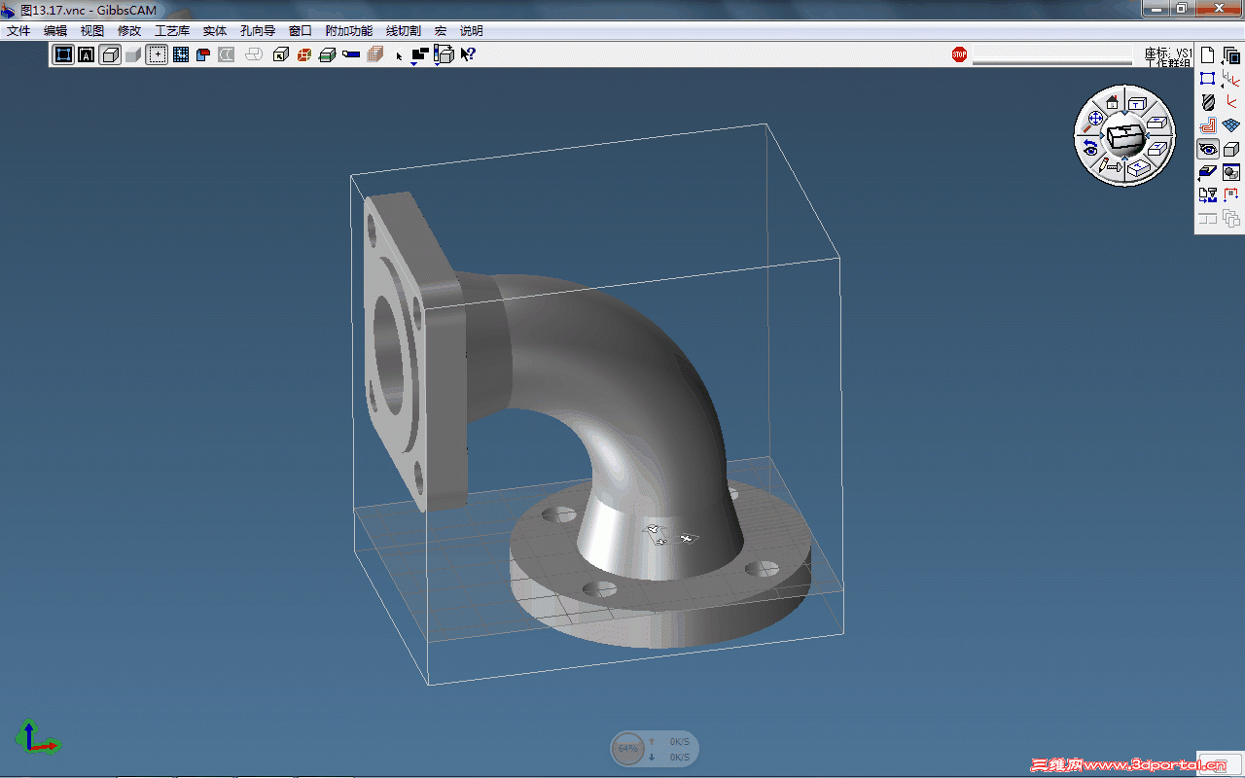Open the 视图 menu
Image resolution: width=1245 pixels, height=778 pixels.
pos(92,31)
